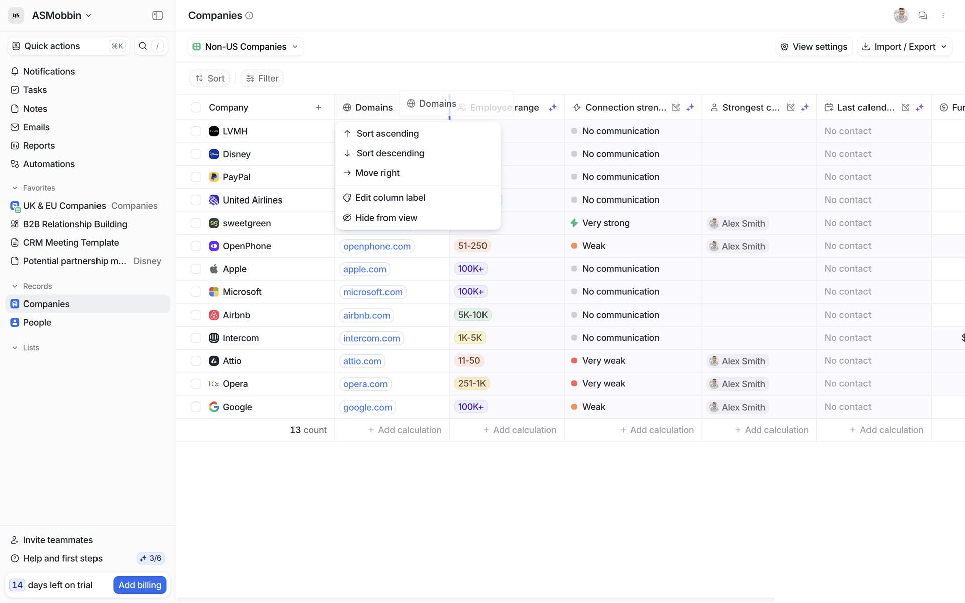Image resolution: width=965 pixels, height=603 pixels.
Task: Open the comments chat icon
Action: point(922,16)
